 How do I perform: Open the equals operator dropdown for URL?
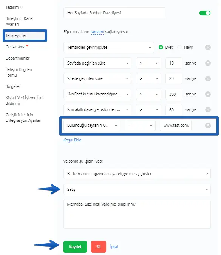140,125
